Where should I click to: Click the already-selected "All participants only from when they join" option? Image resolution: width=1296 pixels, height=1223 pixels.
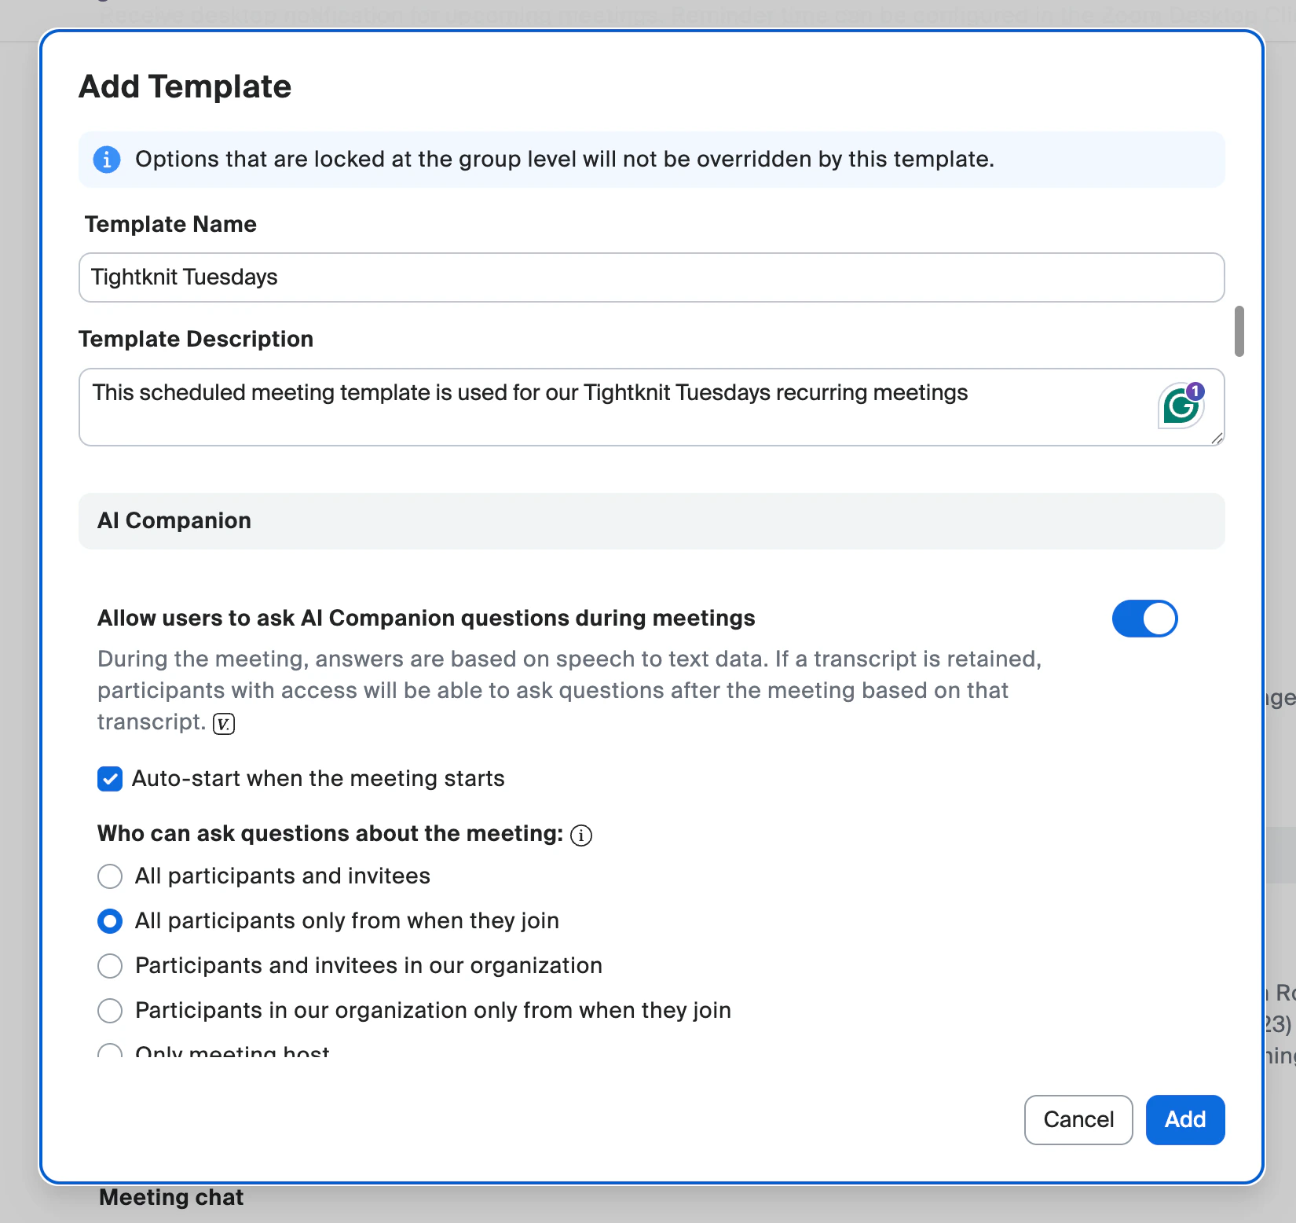click(110, 921)
